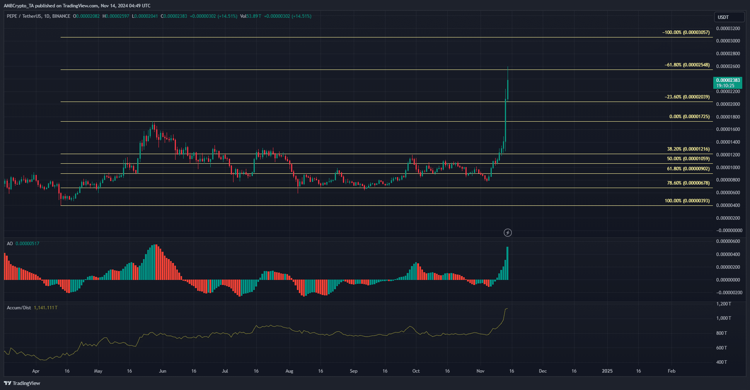Click the Dec label on time axis
This screenshot has width=750, height=390.
(x=543, y=371)
